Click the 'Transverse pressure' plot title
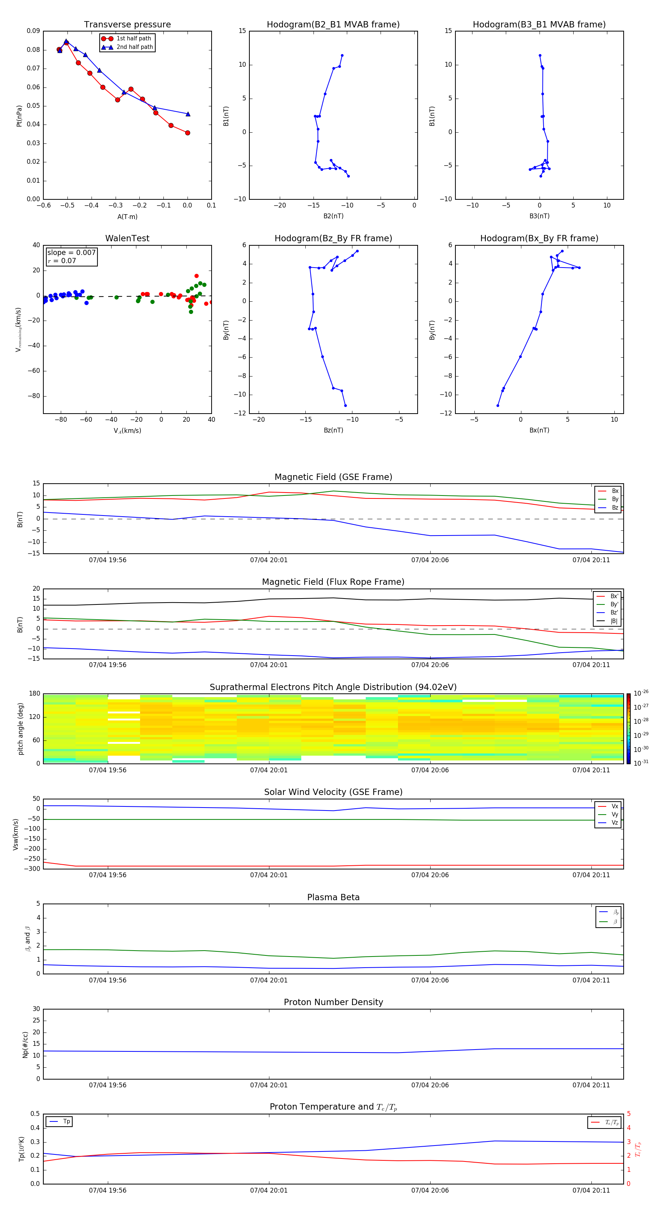 (127, 25)
